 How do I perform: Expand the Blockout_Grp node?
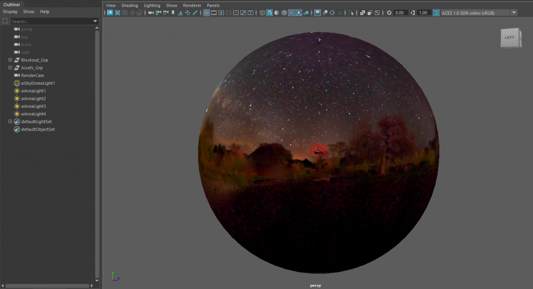click(10, 60)
